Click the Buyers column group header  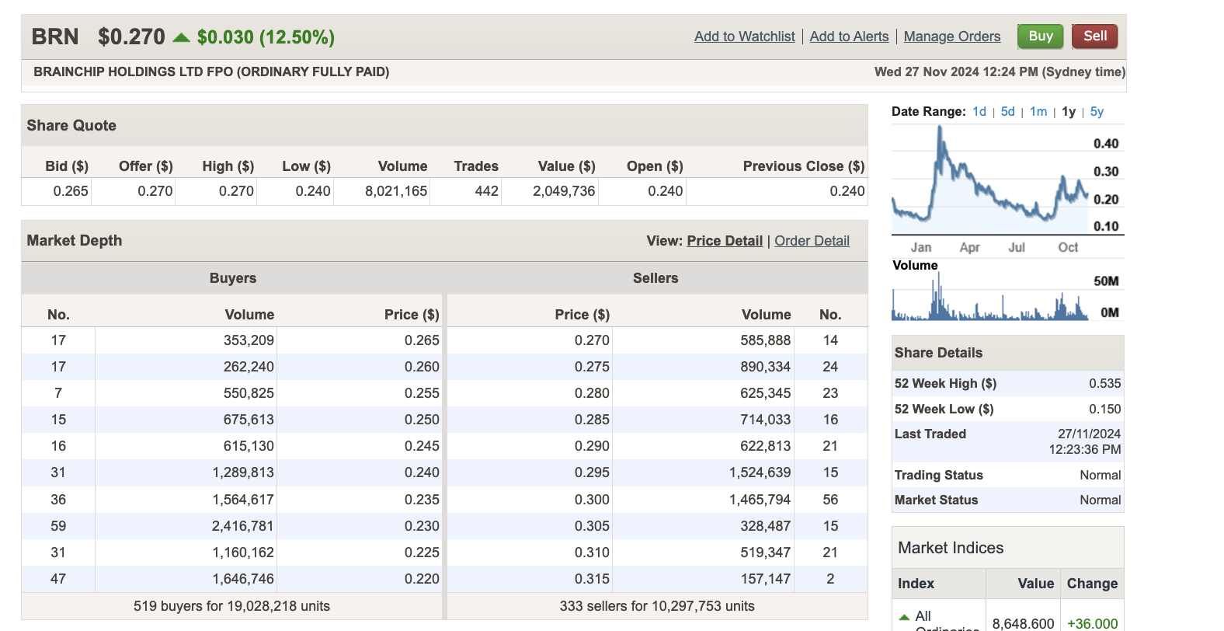(232, 278)
